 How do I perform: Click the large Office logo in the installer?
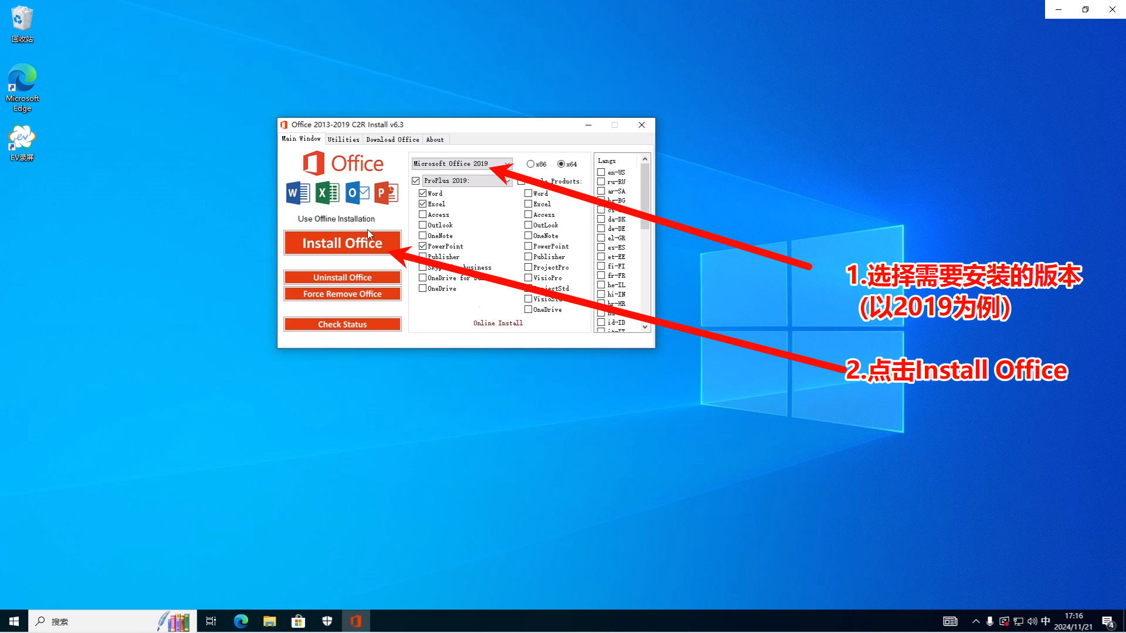342,164
